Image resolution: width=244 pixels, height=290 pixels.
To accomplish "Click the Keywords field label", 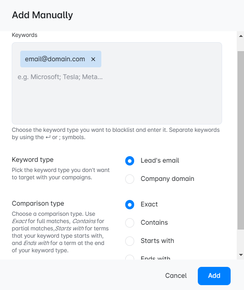I will pyautogui.click(x=24, y=35).
